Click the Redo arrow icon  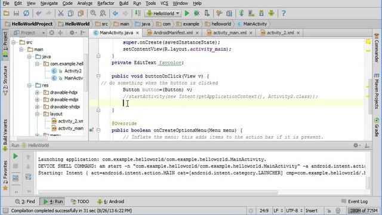pyautogui.click(x=48, y=13)
